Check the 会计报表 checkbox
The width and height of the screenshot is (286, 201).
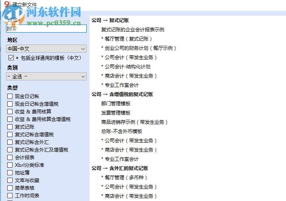(x=10, y=158)
